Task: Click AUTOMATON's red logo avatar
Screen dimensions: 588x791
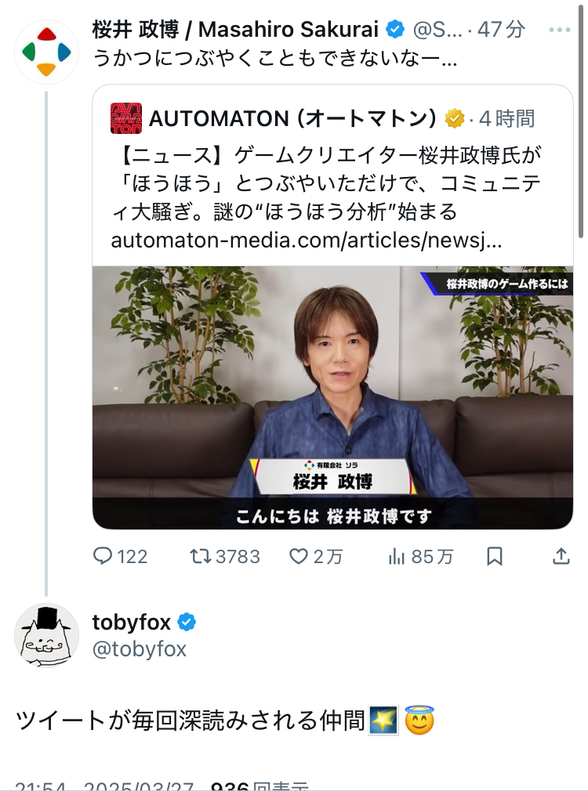Action: 125,118
